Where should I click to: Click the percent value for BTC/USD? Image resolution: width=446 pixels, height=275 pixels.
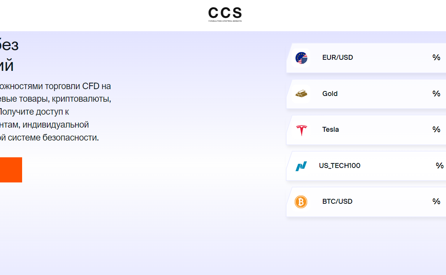[x=436, y=201]
